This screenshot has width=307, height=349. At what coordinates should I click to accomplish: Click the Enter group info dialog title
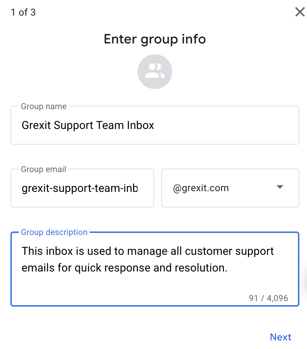155,39
